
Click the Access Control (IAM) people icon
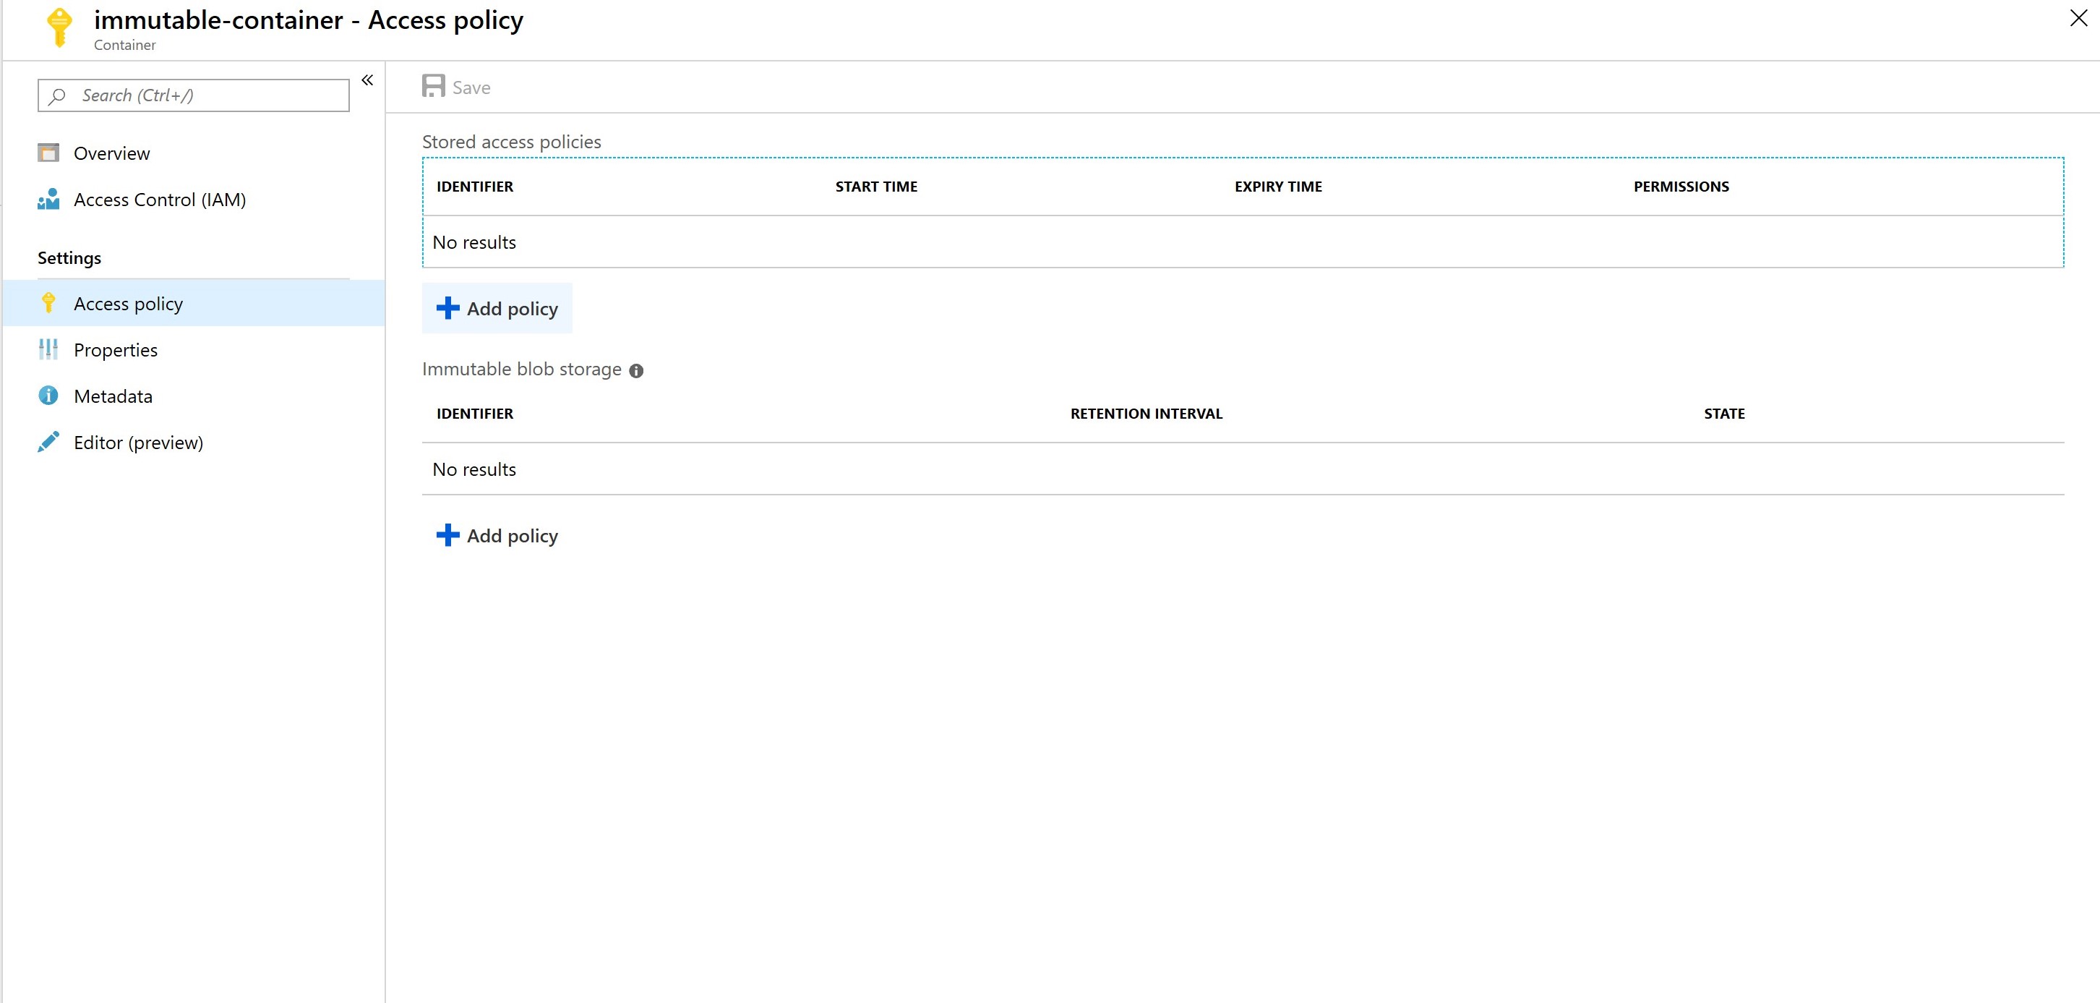[48, 200]
